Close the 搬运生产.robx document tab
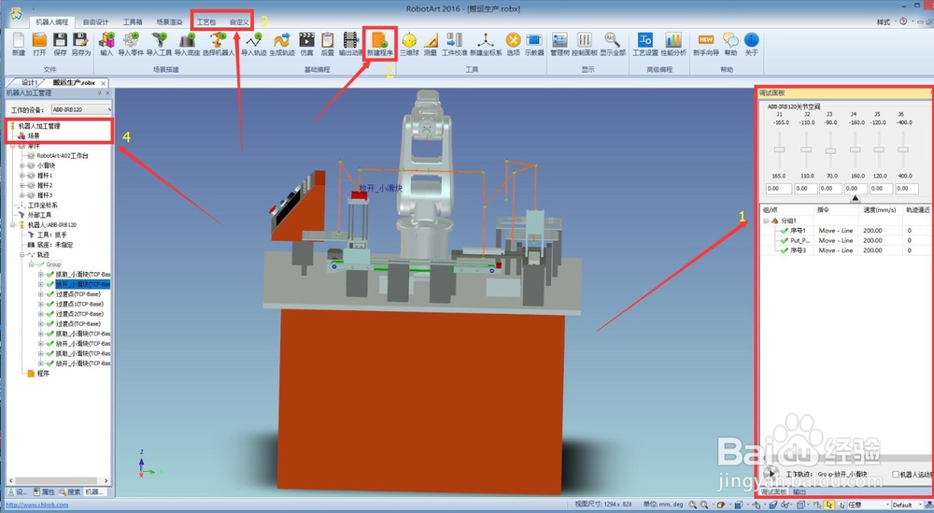The image size is (934, 513). pyautogui.click(x=103, y=83)
